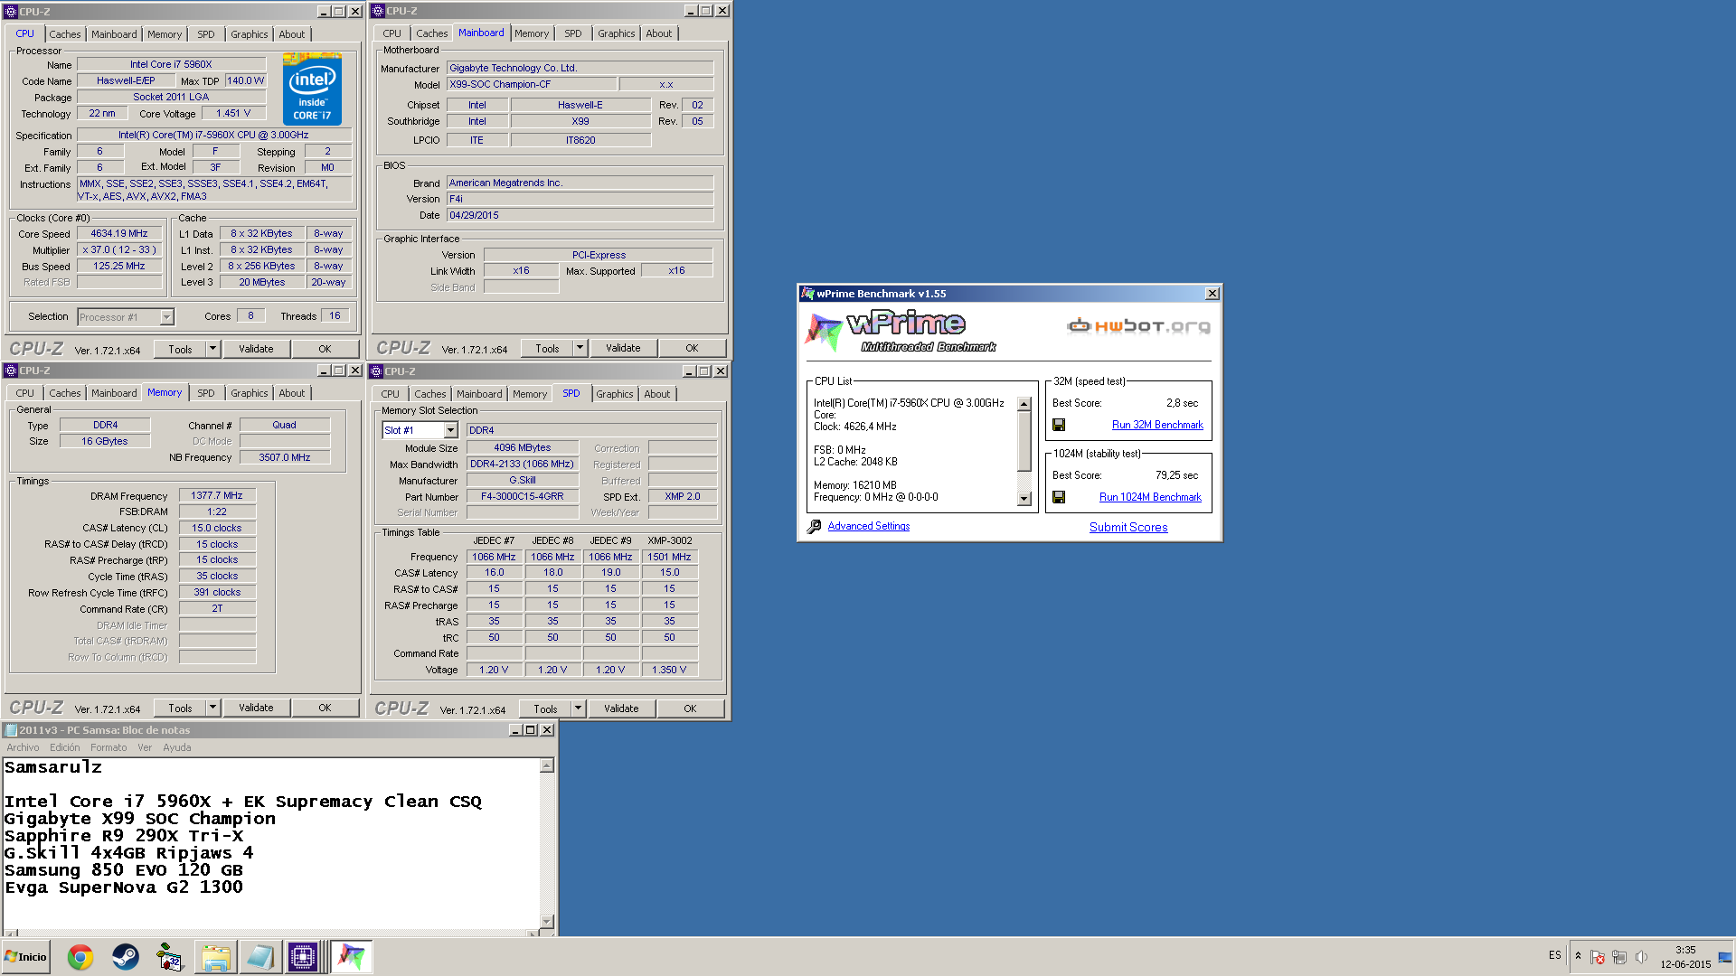The width and height of the screenshot is (1736, 976).
Task: Click the DRAM Frequency value 1377.7 MHz
Action: point(217,495)
